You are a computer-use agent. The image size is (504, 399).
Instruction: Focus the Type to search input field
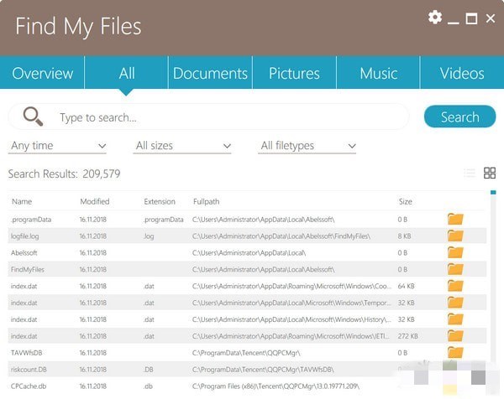227,117
